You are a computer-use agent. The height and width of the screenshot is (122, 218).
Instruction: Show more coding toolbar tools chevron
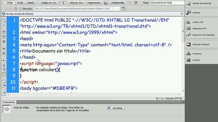coord(4,93)
